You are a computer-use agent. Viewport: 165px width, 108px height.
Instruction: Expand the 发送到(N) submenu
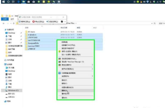click(x=76, y=76)
